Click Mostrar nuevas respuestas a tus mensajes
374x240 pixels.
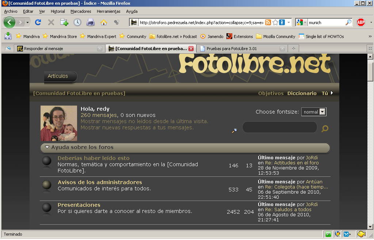click(x=137, y=127)
